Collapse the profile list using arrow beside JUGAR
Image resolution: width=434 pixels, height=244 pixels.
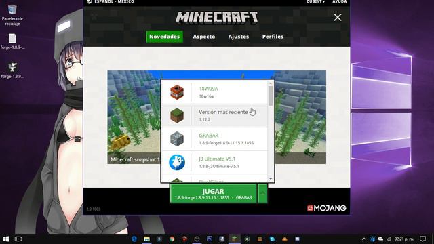(262, 194)
